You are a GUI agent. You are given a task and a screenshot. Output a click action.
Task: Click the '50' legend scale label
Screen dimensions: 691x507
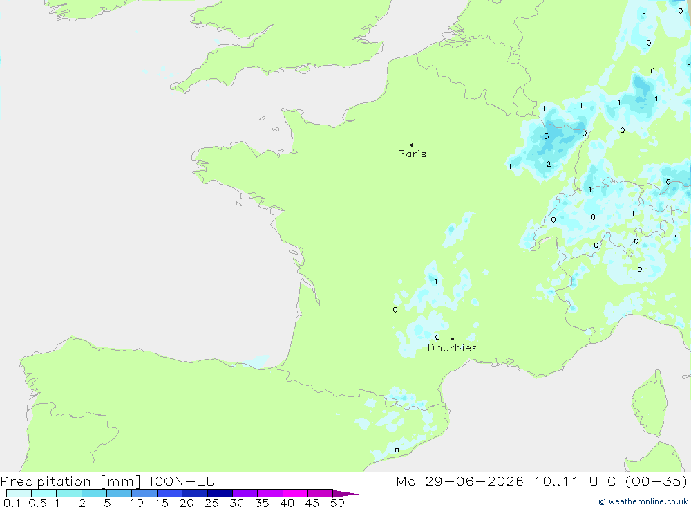coord(337,503)
